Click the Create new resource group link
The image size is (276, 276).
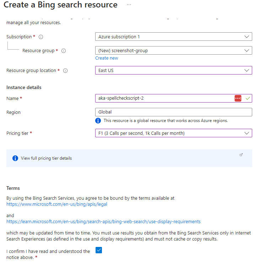click(x=107, y=58)
